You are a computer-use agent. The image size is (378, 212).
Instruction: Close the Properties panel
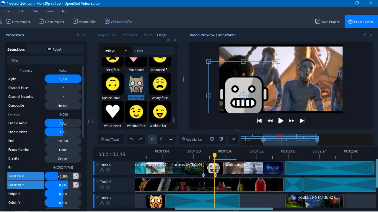pos(84,35)
